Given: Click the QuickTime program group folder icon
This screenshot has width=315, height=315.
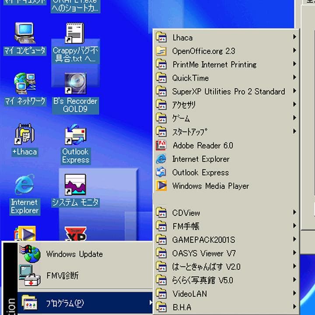Looking at the screenshot, I should pyautogui.click(x=161, y=78).
